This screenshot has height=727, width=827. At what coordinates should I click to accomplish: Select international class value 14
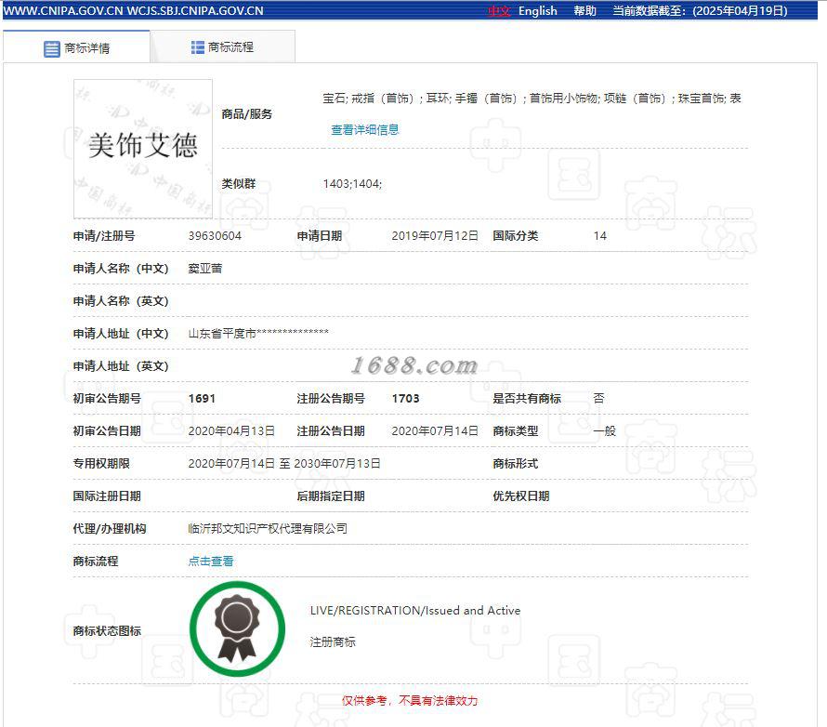click(x=599, y=236)
